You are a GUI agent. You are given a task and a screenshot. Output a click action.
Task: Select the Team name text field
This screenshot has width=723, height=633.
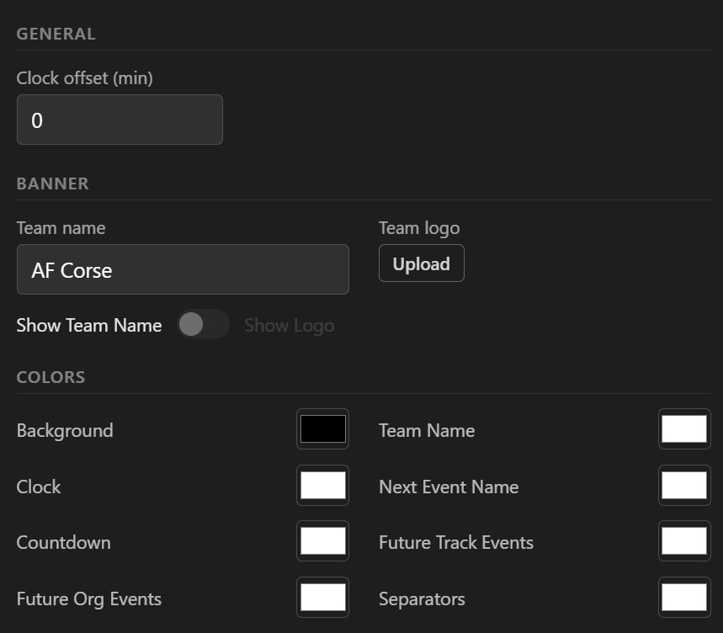183,269
